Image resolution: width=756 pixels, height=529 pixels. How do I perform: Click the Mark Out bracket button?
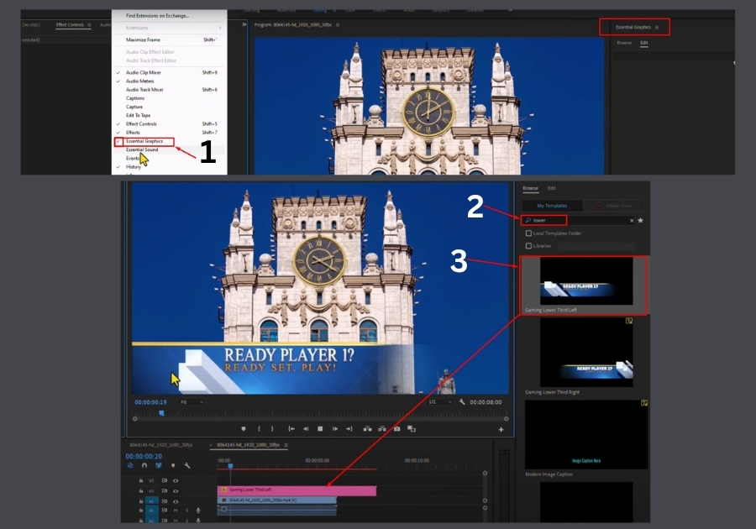[272, 429]
